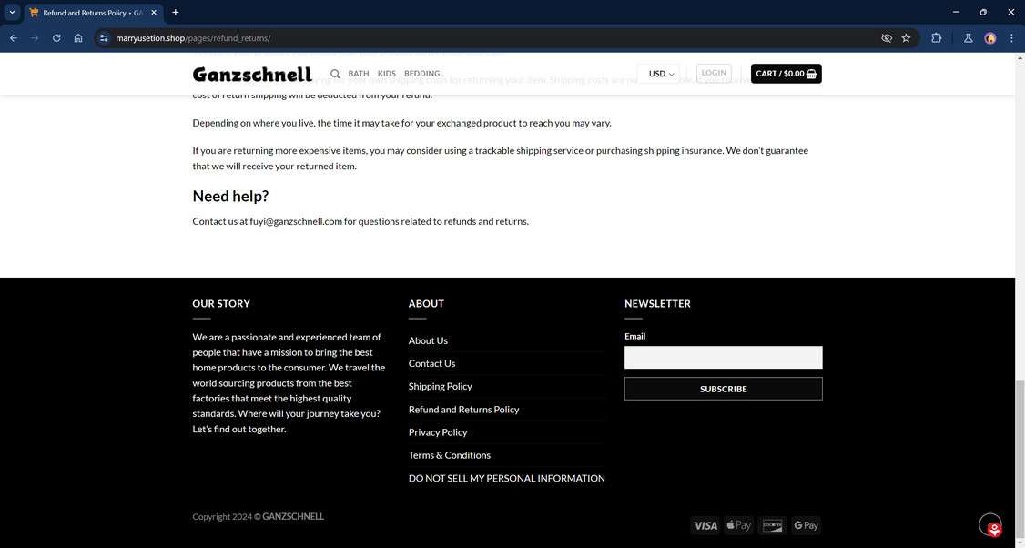
Task: Go forward with the browser arrow
Action: [x=35, y=38]
